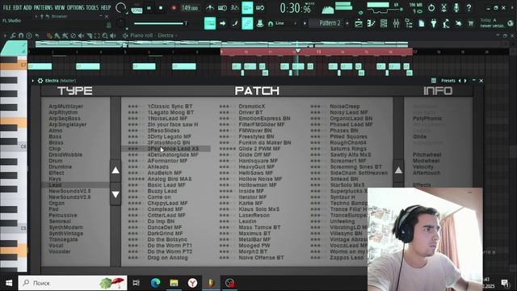Open the Electra plugin menu arrow
Image resolution: width=517 pixels, height=291 pixels.
32,81
